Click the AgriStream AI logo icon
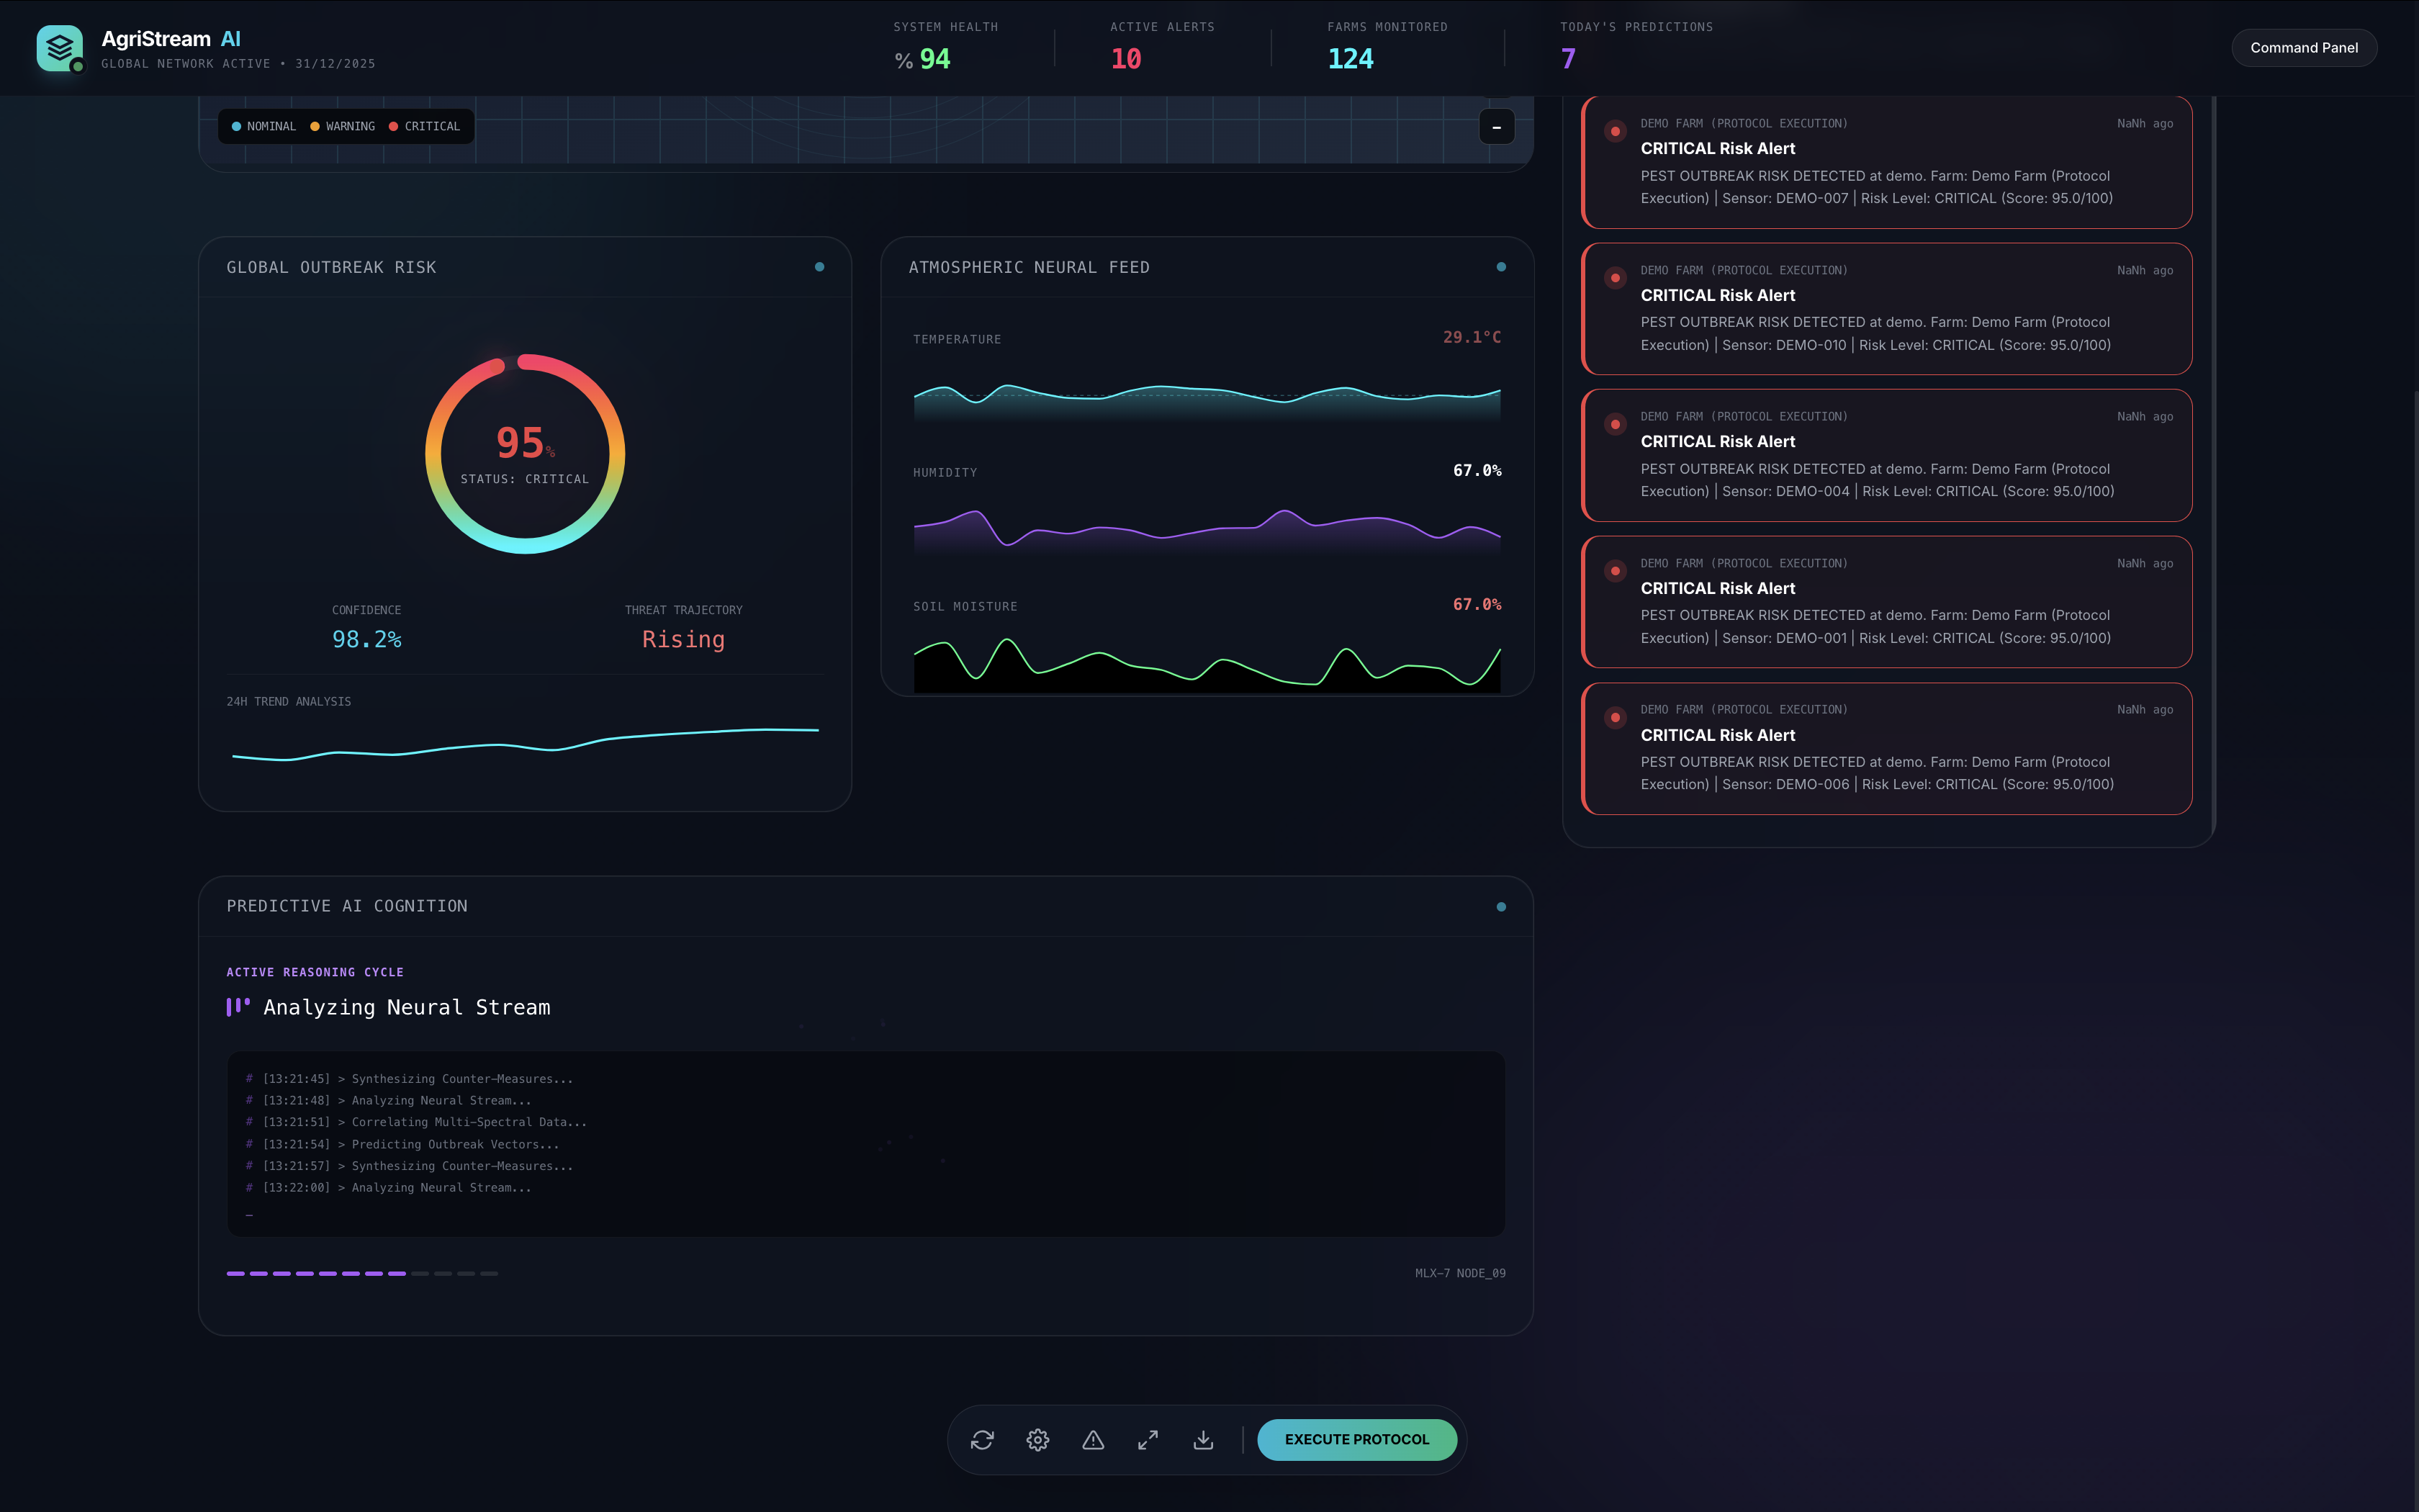The width and height of the screenshot is (2419, 1512). (x=59, y=47)
